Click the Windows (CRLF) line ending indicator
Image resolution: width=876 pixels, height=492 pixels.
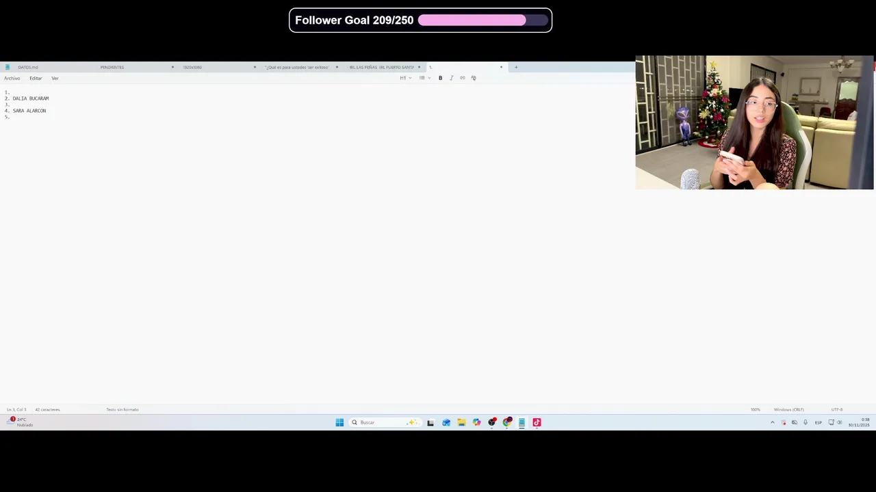[788, 409]
